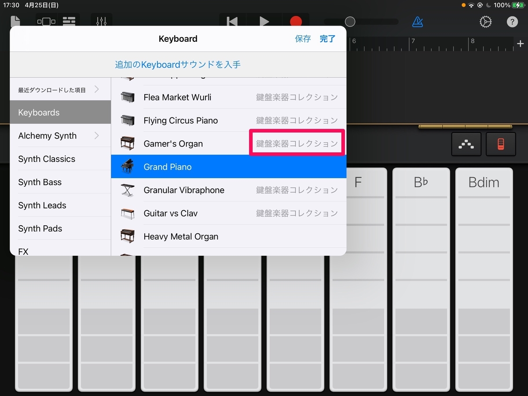The image size is (528, 396).
Task: Tap 鍵盤楽器コレクション label for Flea Market Wurli
Action: [297, 97]
